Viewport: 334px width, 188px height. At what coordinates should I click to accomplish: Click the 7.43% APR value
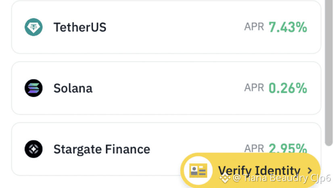pos(288,27)
